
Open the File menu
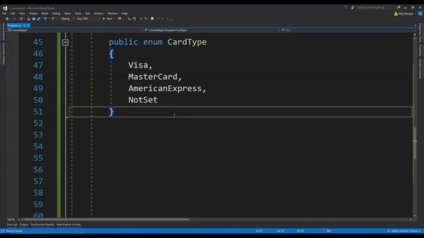point(4,13)
